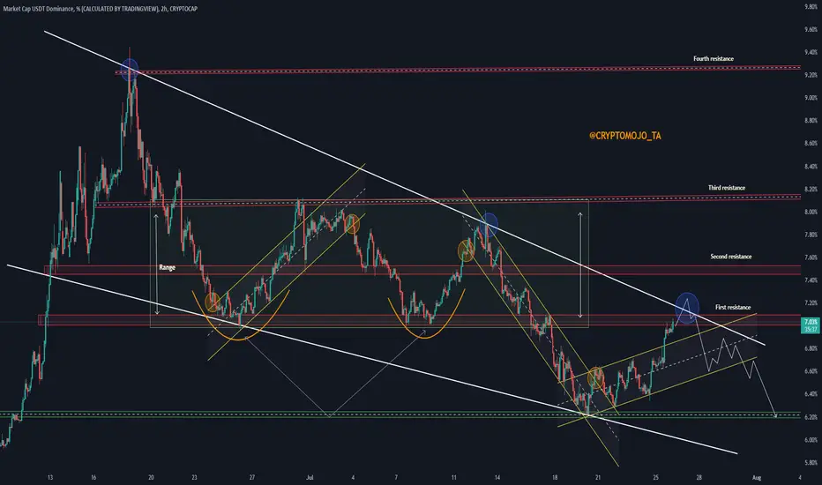Select the 'Fourth resistance' label
This screenshot has width=822, height=485.
click(713, 59)
